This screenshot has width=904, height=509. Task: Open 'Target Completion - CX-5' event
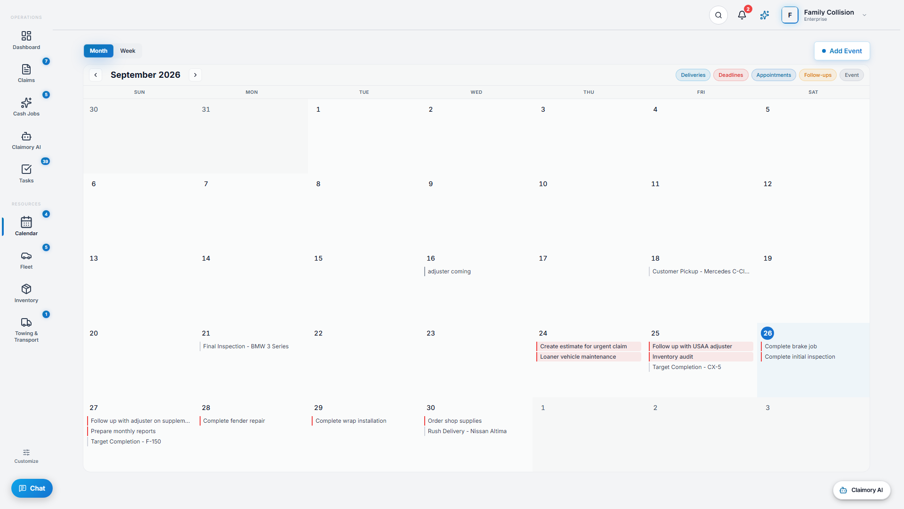[701, 367]
